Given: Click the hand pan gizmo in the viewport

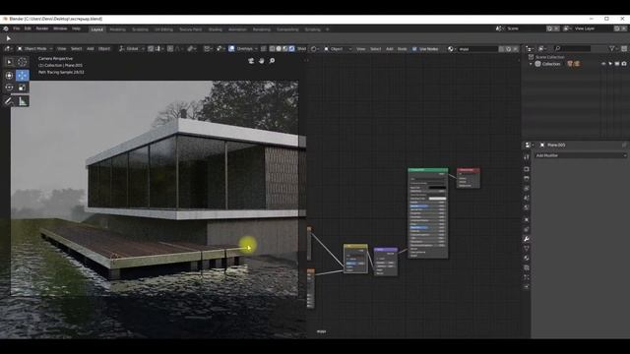Looking at the screenshot, I should tap(262, 61).
